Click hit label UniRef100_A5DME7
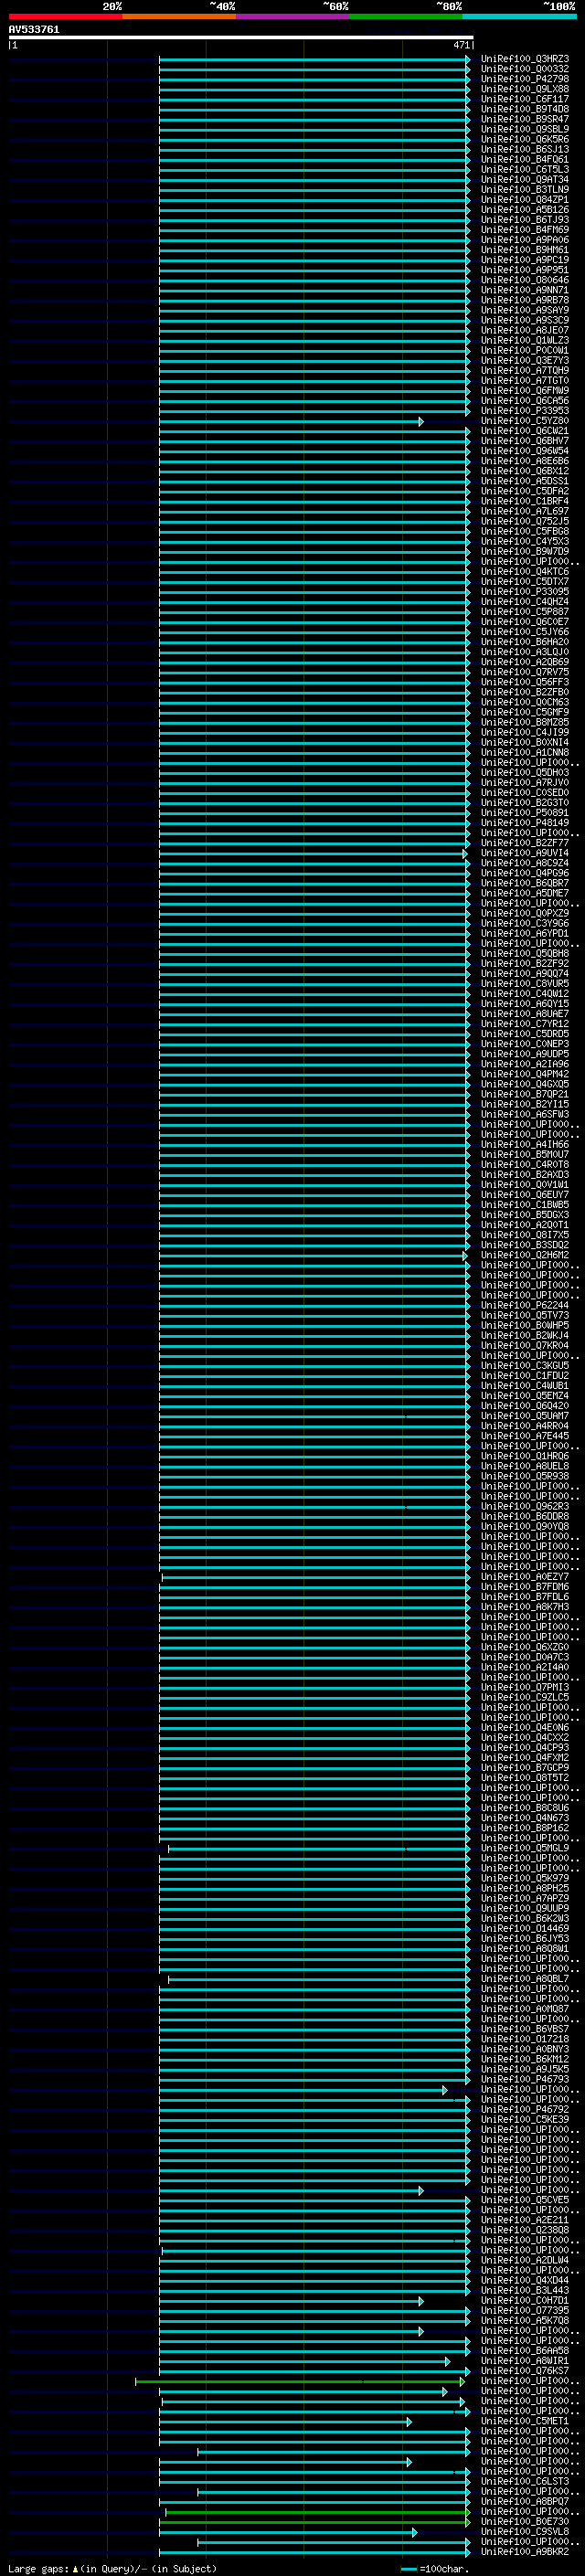The image size is (585, 2576). point(524,893)
